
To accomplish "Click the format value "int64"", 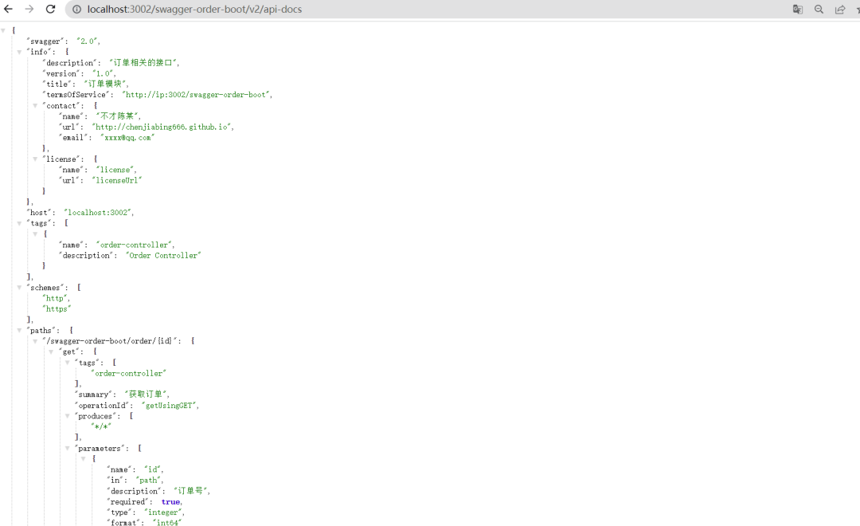I will pyautogui.click(x=167, y=523).
